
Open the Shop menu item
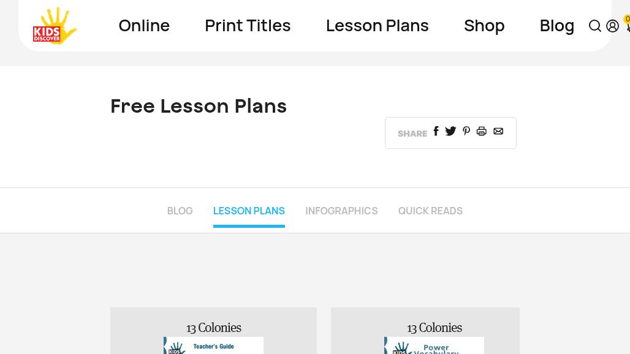coord(484,26)
